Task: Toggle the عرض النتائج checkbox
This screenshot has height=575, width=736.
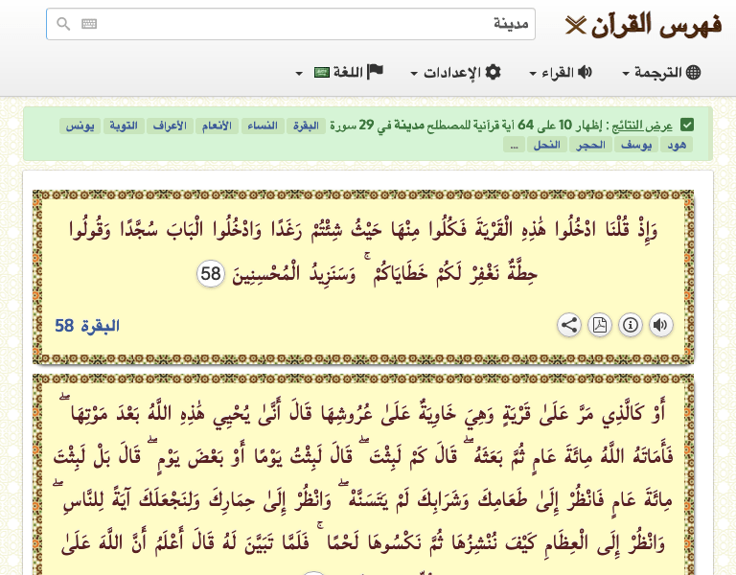Action: (x=687, y=126)
